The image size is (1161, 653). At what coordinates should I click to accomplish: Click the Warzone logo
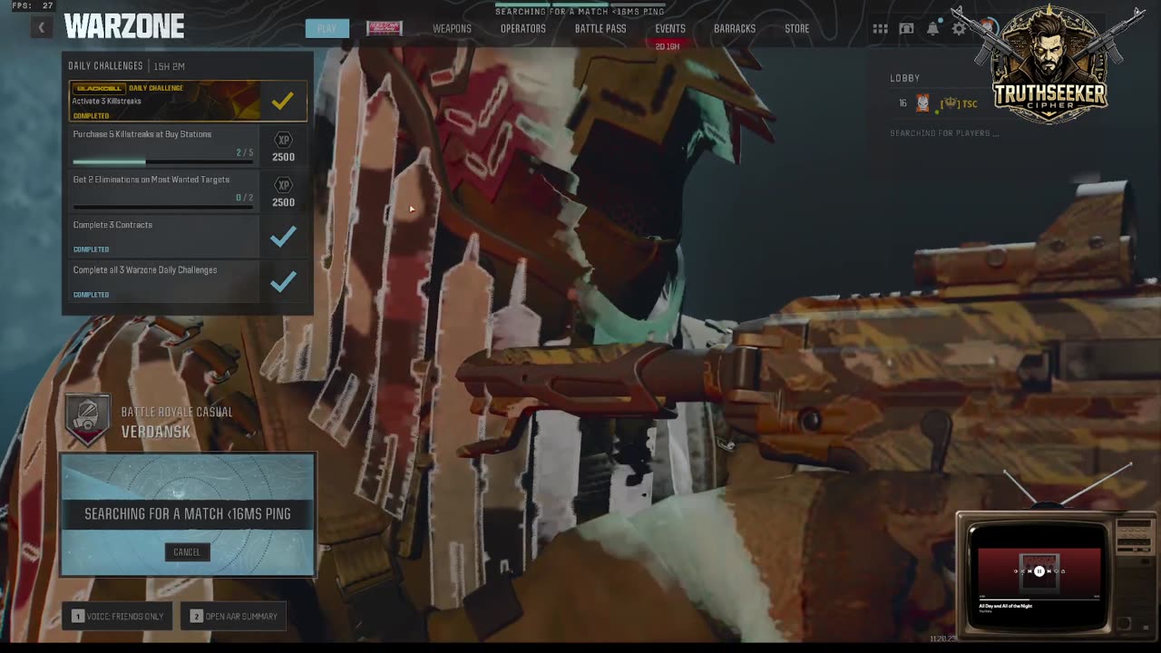pos(124,26)
